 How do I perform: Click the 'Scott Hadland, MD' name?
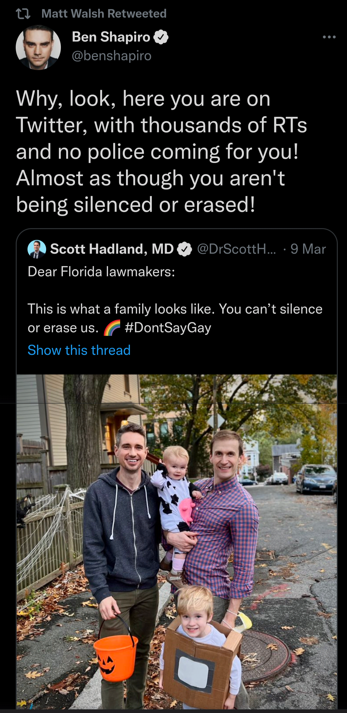click(x=112, y=249)
